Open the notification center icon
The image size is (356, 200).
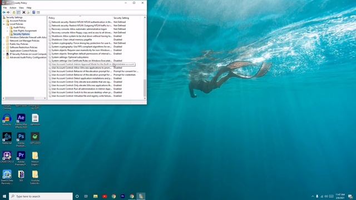pos(350,196)
